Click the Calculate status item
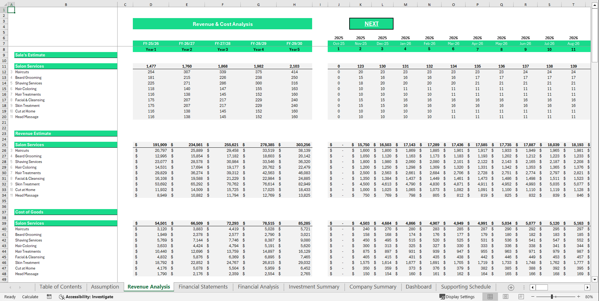Viewport: 599px width, 301px height. pyautogui.click(x=30, y=297)
